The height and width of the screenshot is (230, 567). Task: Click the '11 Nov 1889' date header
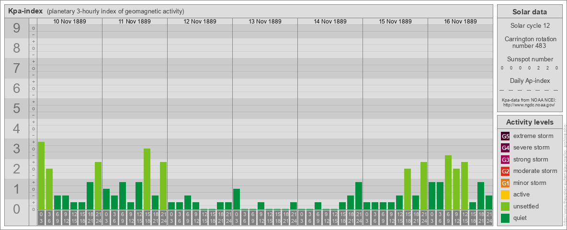click(135, 22)
